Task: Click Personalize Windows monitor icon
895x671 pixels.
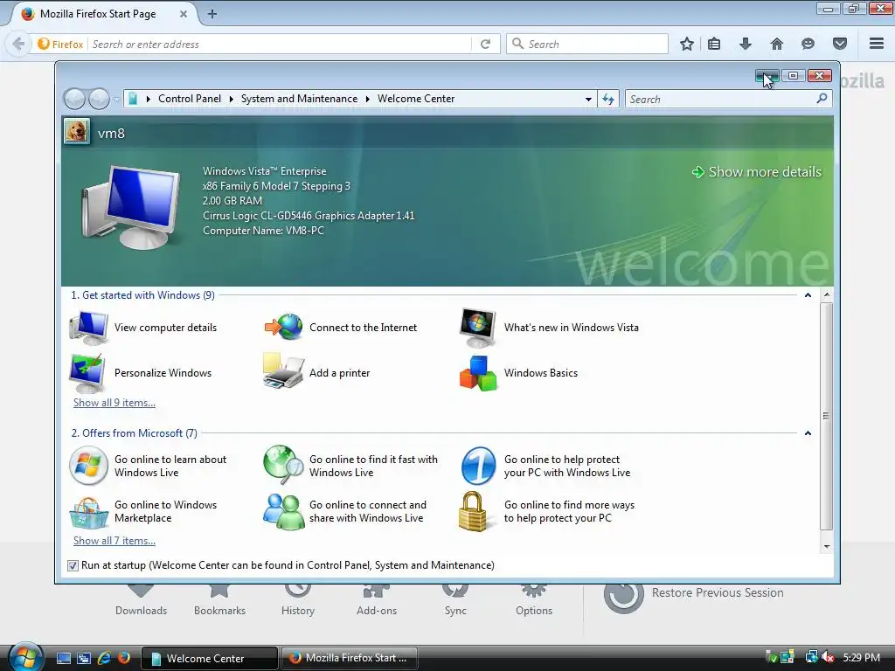Action: (87, 373)
